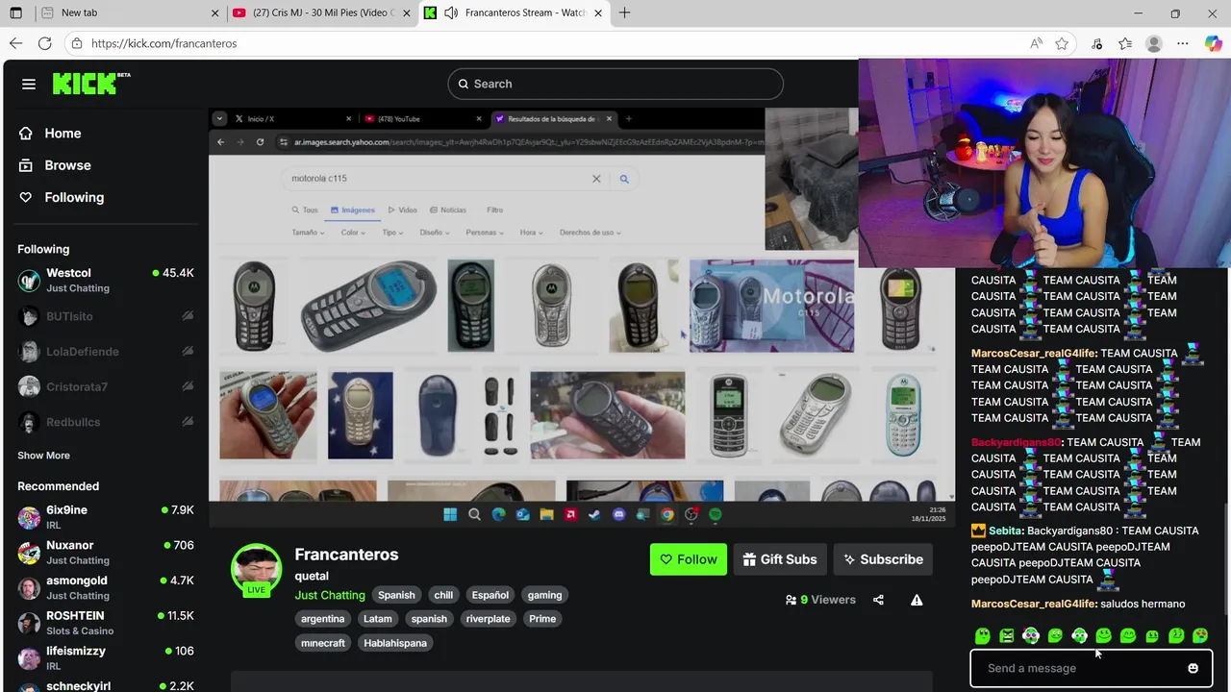Share the stream via the share icon
Screen dimensions: 1231x692
(x=878, y=600)
